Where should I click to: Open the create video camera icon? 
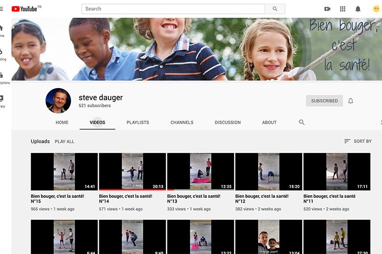tap(327, 9)
